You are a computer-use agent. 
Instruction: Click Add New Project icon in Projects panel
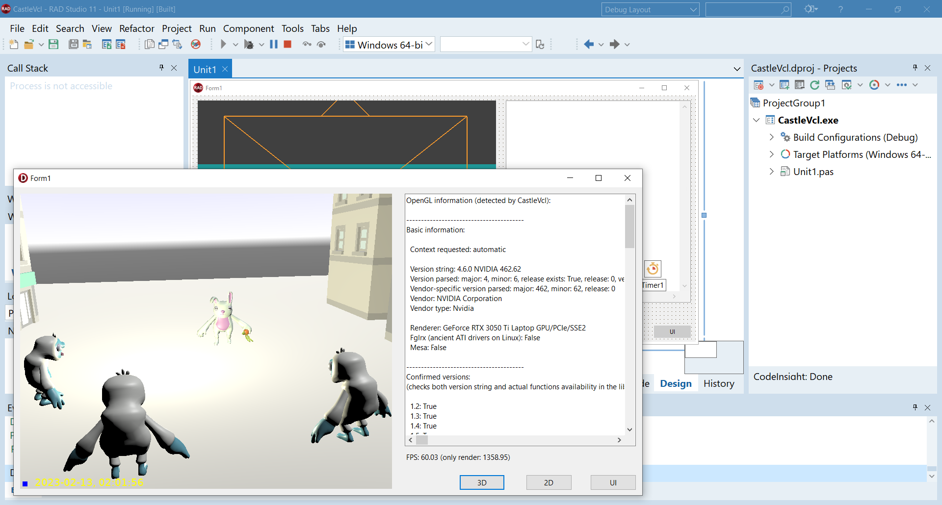(x=784, y=85)
